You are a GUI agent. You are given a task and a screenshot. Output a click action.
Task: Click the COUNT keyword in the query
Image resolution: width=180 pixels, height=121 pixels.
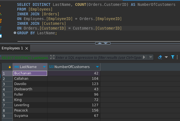coord(81,4)
